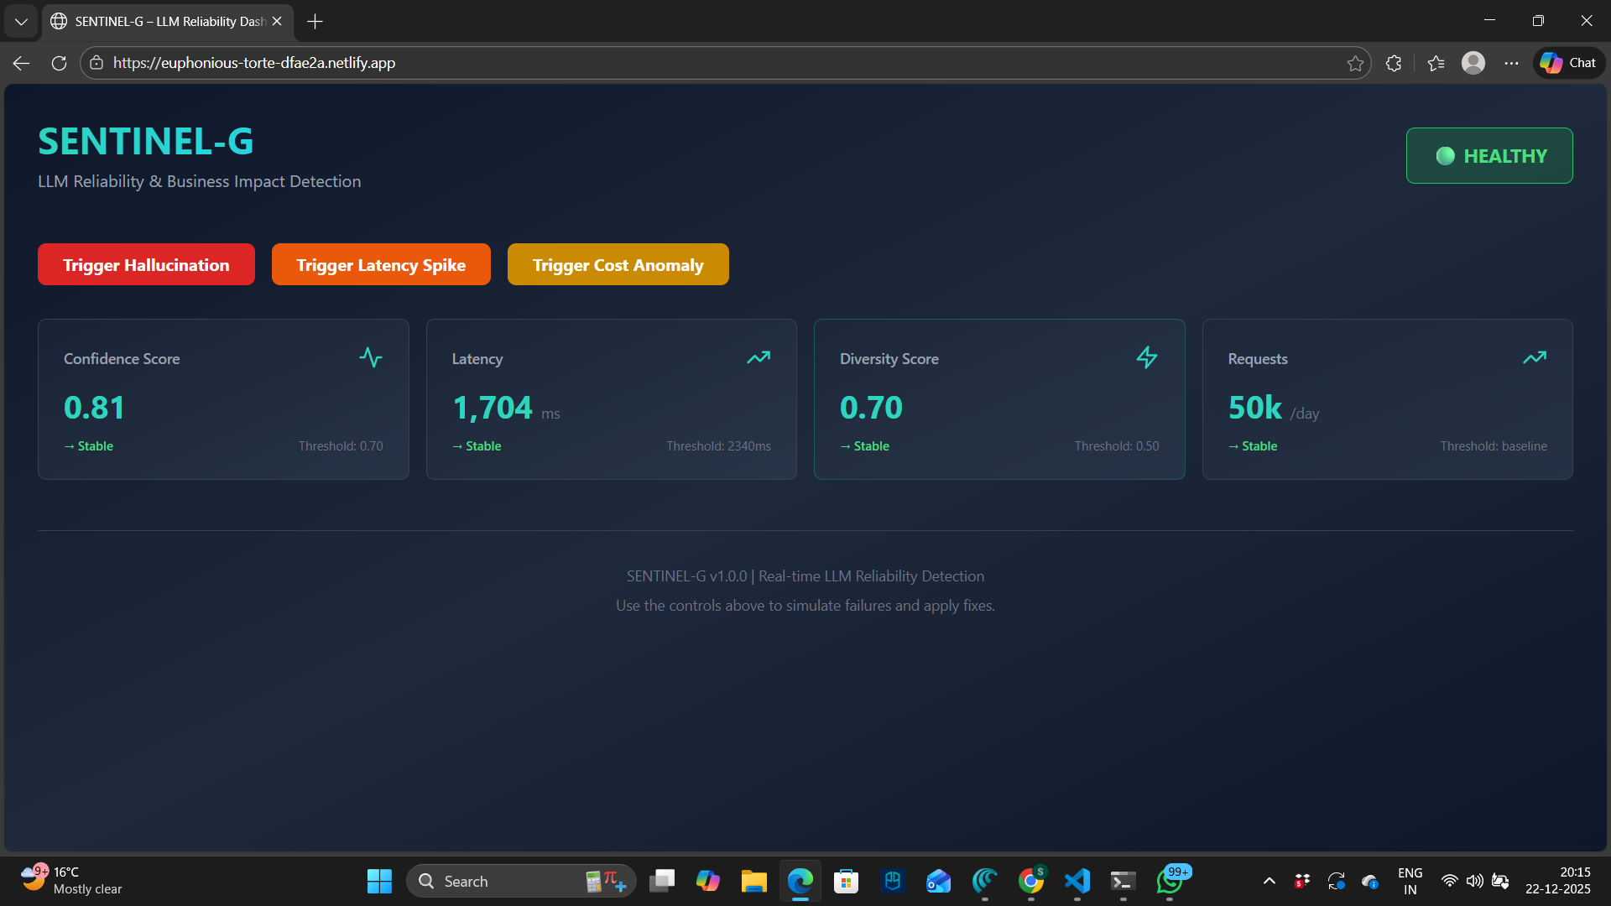Open Visual Studio Code from taskbar
The image size is (1611, 906).
click(1077, 881)
